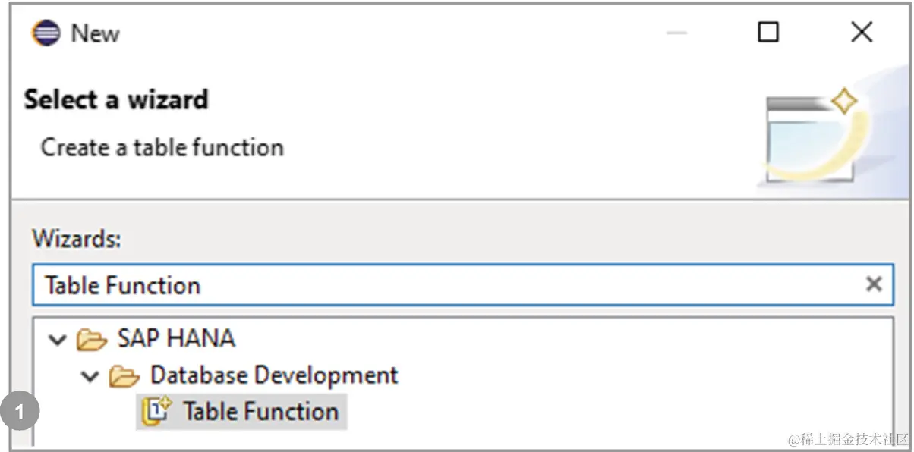Clear the wizard filter text with the X
This screenshot has height=452, width=914.
[x=874, y=285]
